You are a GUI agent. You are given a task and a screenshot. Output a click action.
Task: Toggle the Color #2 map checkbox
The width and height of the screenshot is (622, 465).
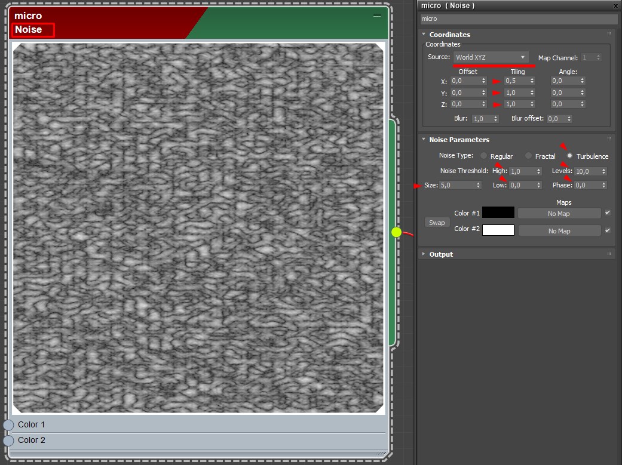click(x=607, y=230)
